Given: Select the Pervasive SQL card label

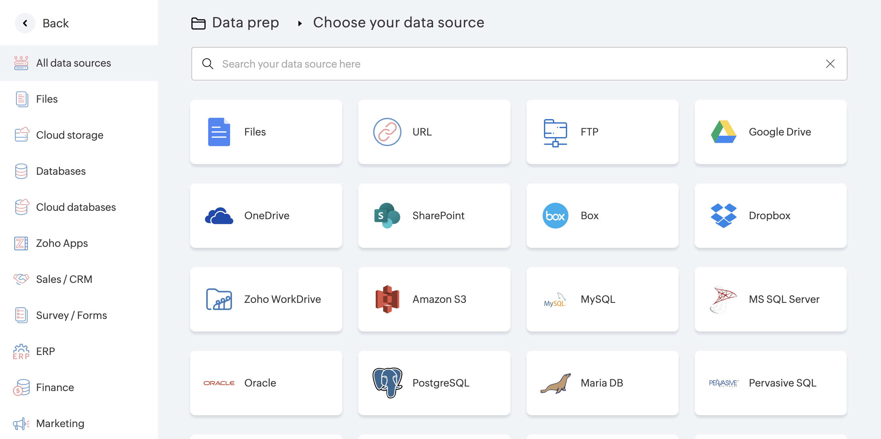Looking at the screenshot, I should coord(782,383).
